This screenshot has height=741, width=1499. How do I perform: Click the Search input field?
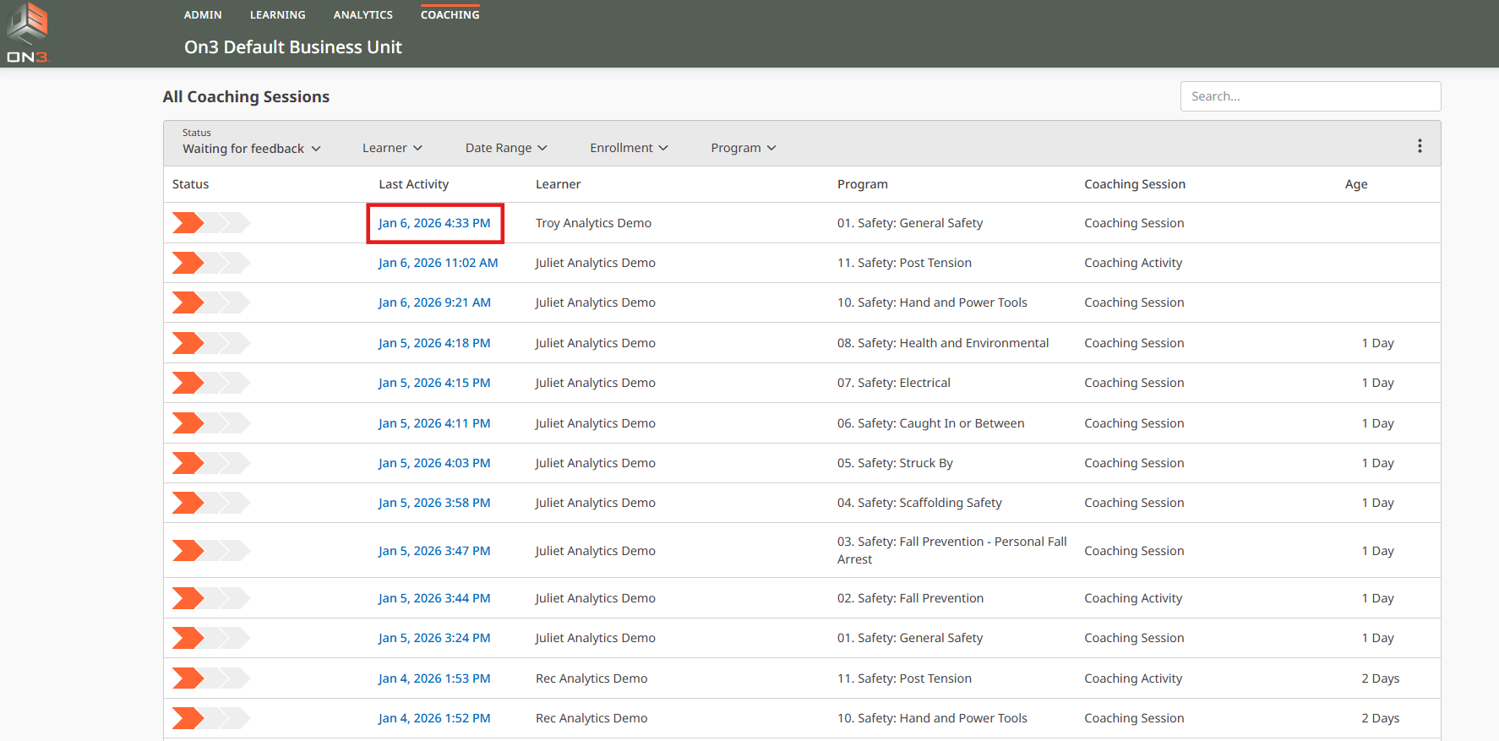point(1310,96)
